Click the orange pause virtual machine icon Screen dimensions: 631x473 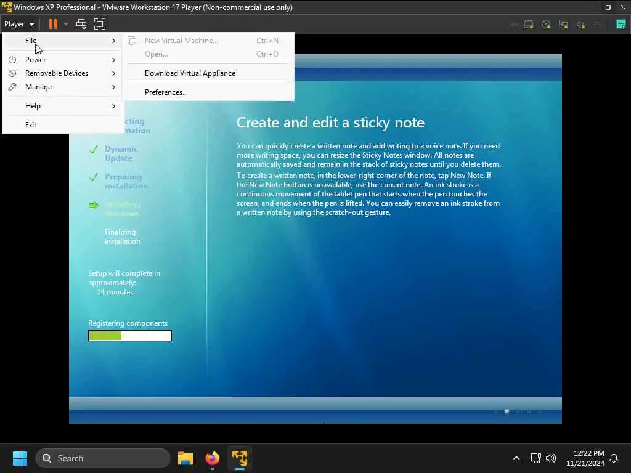53,24
